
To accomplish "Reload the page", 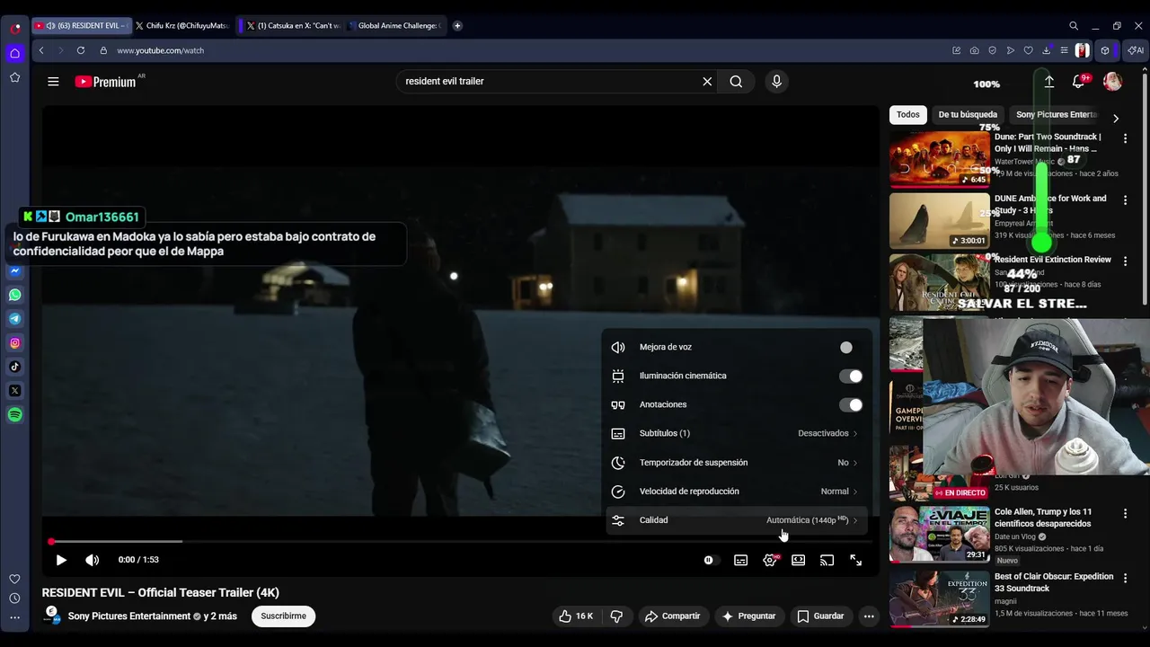I will click(x=81, y=50).
